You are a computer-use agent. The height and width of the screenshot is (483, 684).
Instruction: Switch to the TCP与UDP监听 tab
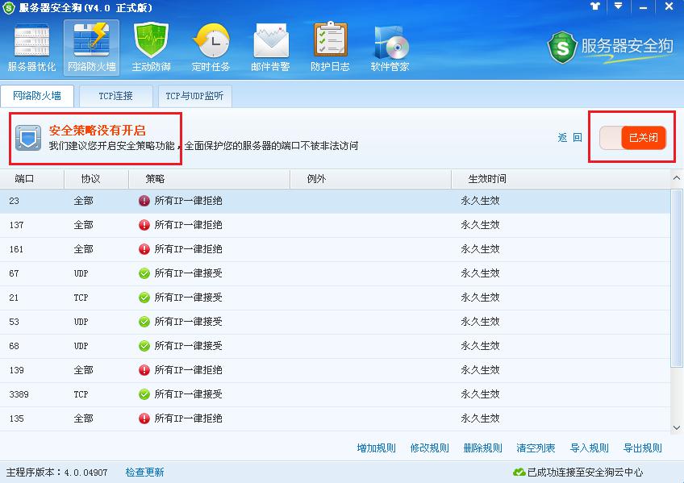coord(194,95)
